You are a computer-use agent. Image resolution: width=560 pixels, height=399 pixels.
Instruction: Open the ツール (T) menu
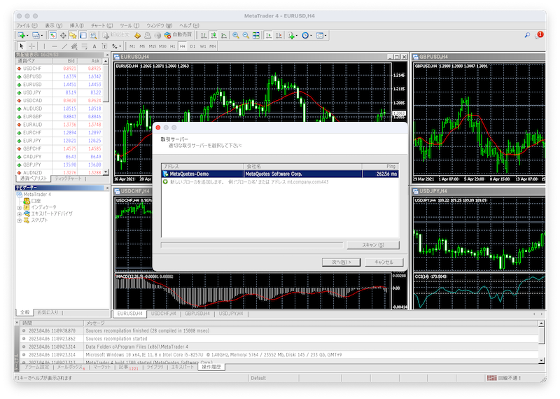pyautogui.click(x=129, y=25)
